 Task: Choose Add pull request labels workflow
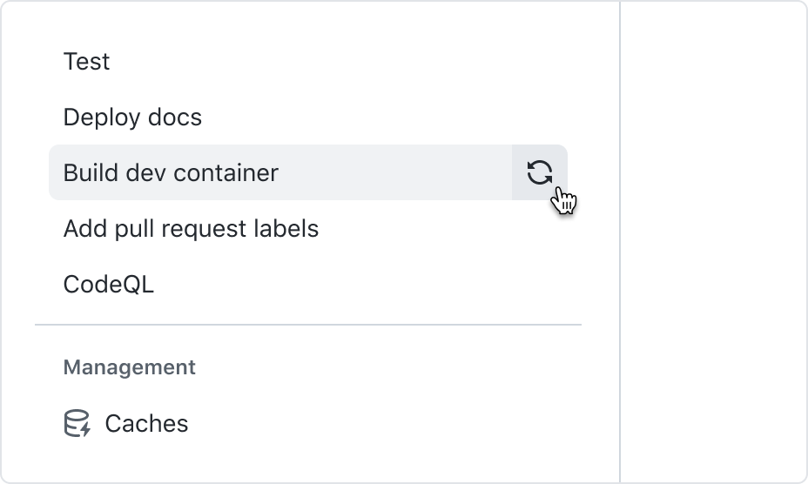[x=308, y=228]
